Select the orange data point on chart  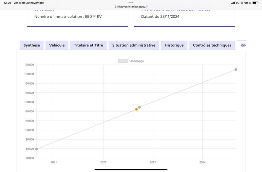pyautogui.click(x=136, y=109)
